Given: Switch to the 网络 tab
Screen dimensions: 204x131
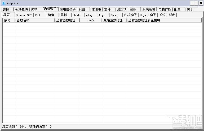Looking at the screenshot, I should [83, 10].
